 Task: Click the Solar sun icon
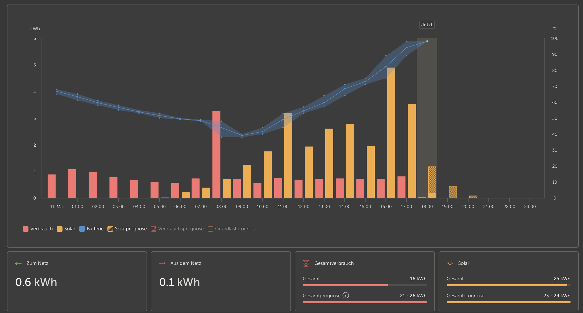450,263
